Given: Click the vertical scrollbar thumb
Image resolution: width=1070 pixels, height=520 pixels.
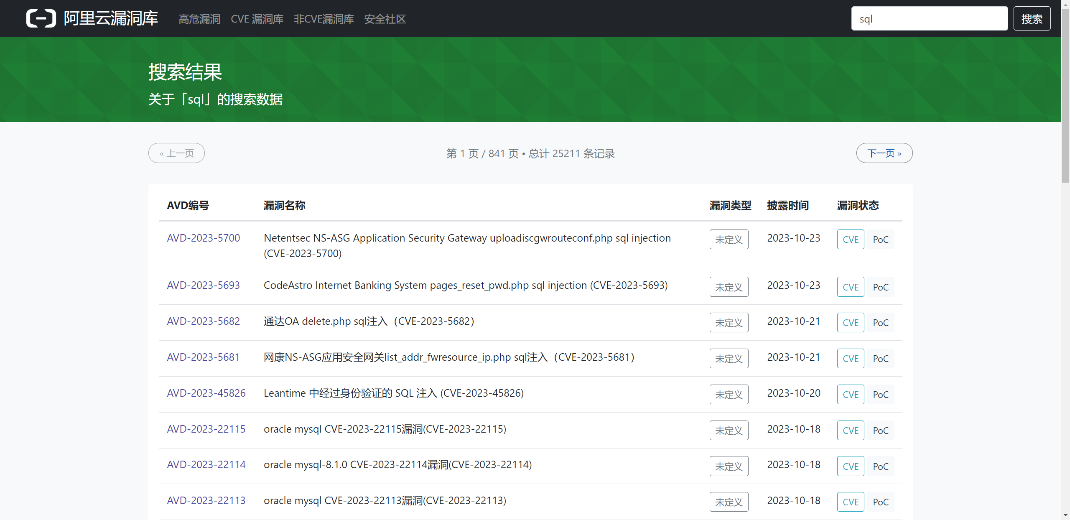Looking at the screenshot, I should [1065, 95].
